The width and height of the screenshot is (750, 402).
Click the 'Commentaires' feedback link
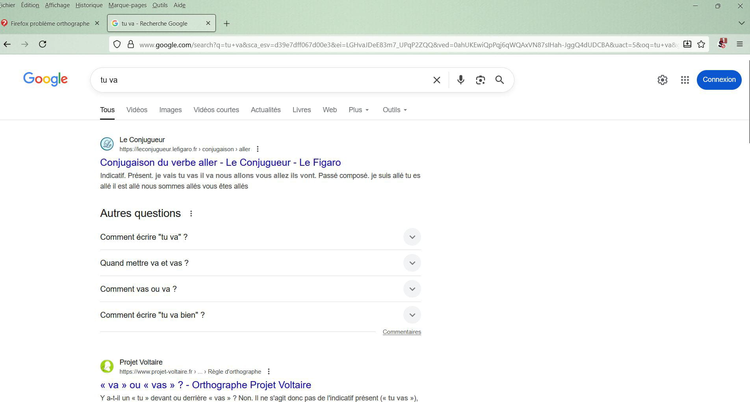point(402,332)
